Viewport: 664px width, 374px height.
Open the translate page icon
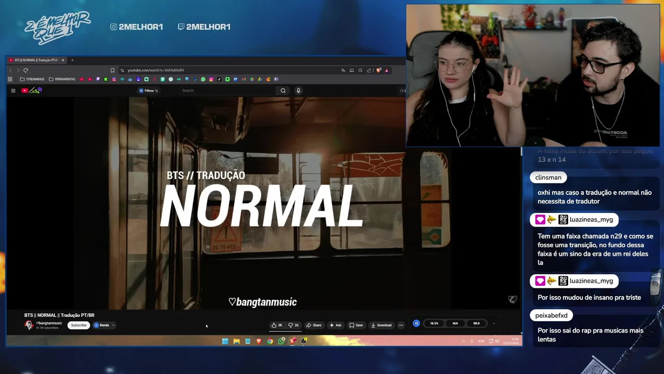[343, 70]
